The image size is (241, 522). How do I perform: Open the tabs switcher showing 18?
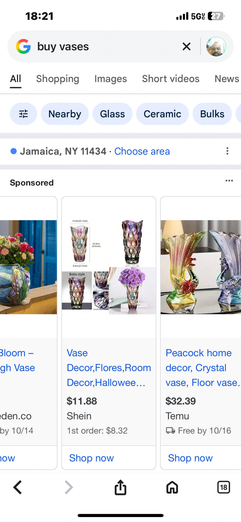[224, 487]
